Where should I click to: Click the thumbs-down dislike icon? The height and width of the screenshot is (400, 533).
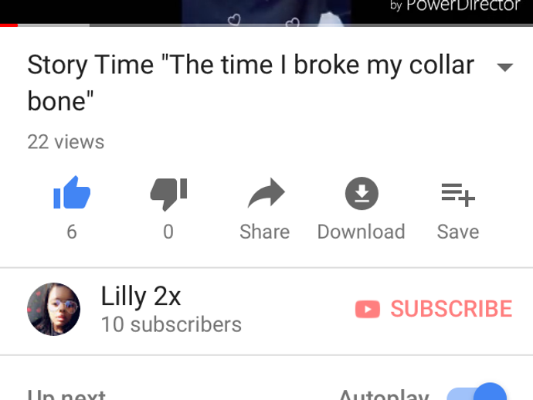168,194
